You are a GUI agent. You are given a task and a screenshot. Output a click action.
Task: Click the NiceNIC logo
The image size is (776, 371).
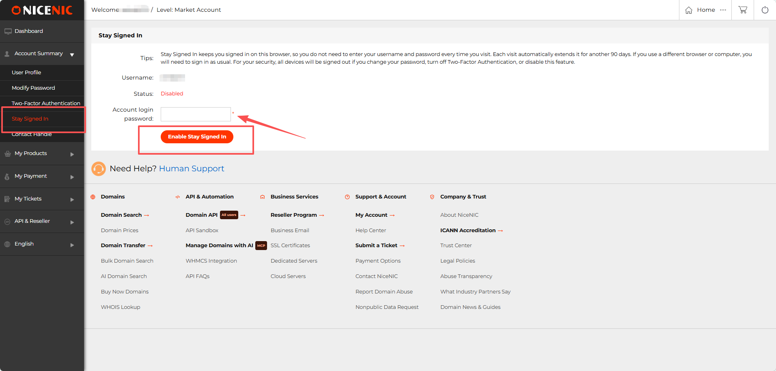pos(42,10)
